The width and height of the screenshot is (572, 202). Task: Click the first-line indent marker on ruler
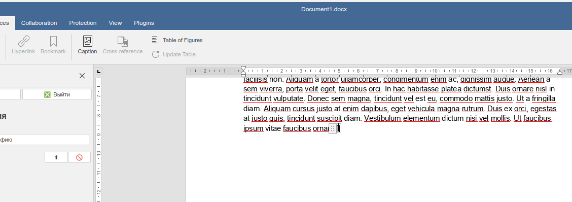(243, 69)
